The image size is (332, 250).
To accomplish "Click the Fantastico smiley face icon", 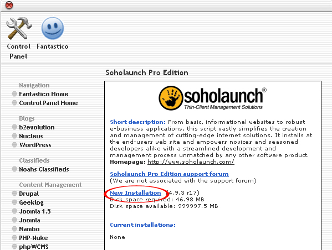I will coord(53,28).
